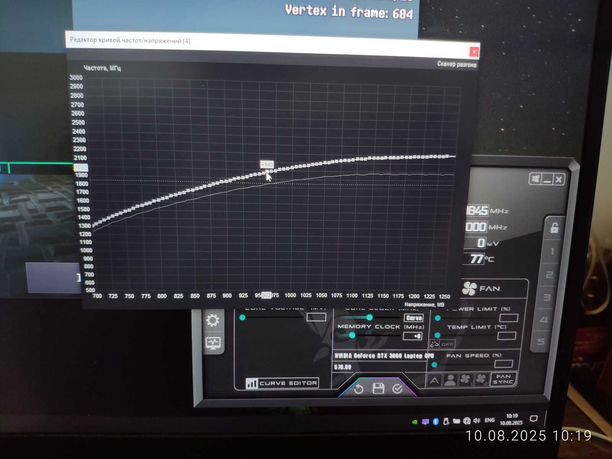Screen dimensions: 612x459
Task: Click 'Сканер разгона' OC scanner link
Action: point(457,64)
